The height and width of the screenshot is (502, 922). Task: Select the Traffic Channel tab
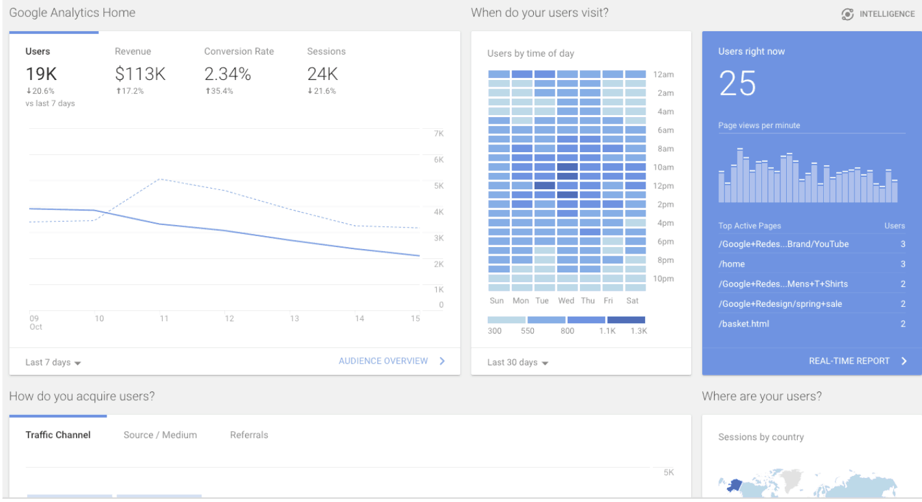pos(58,435)
